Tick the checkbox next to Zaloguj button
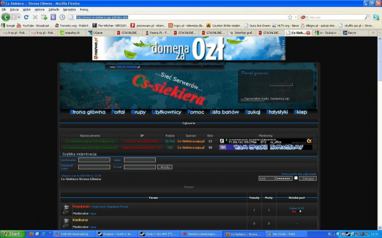The image size is (382, 238). (296, 178)
